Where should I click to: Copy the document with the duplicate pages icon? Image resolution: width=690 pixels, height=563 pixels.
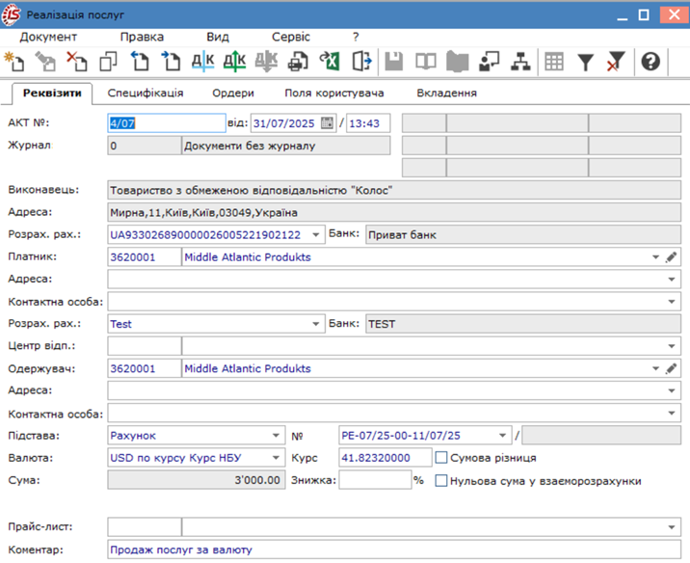(x=108, y=61)
